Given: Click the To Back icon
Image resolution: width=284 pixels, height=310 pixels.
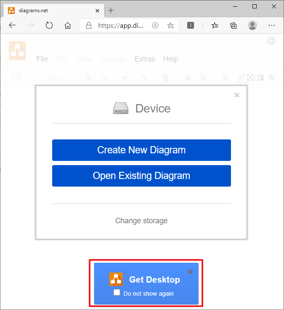Looking at the screenshot, I should coord(203,77).
